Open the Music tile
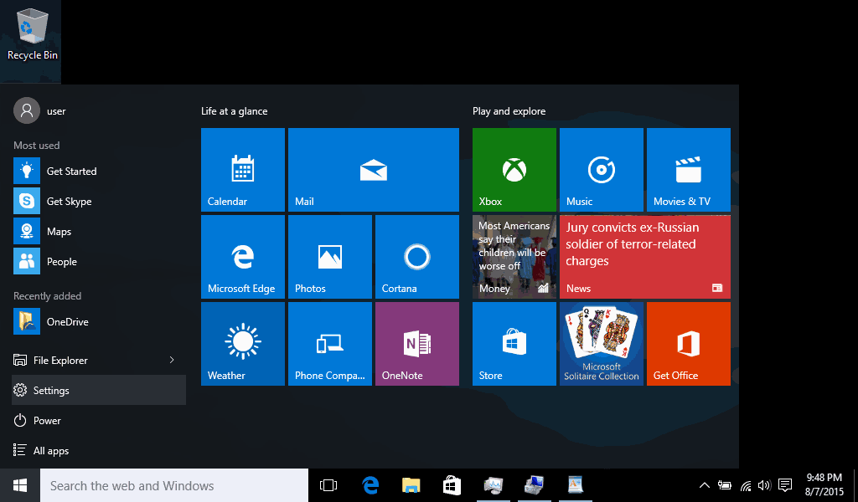Viewport: 858px width, 502px height. pyautogui.click(x=602, y=170)
